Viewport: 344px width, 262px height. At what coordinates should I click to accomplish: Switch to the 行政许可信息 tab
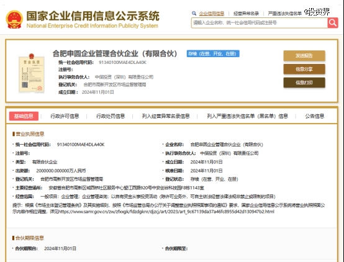tap(65, 116)
